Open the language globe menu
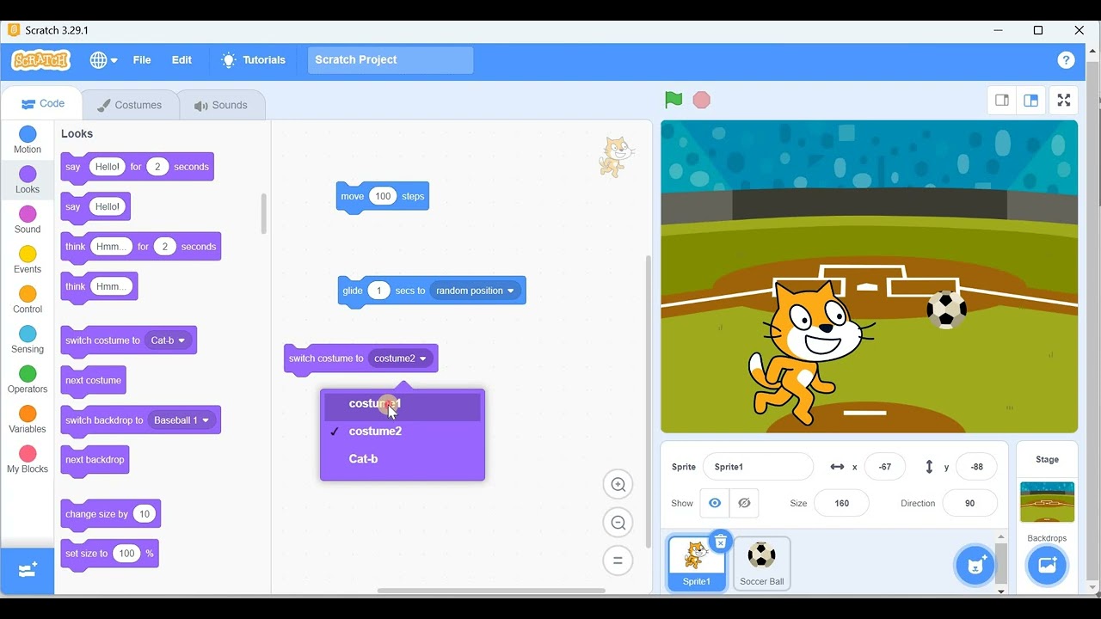The width and height of the screenshot is (1101, 619). (103, 60)
